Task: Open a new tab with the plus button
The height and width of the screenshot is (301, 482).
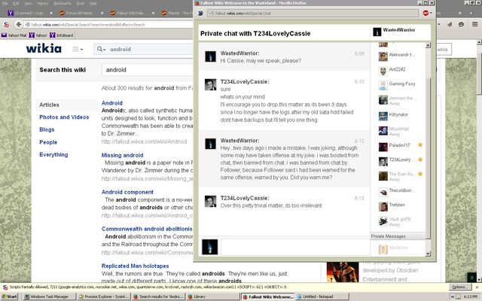Action: pos(471,14)
